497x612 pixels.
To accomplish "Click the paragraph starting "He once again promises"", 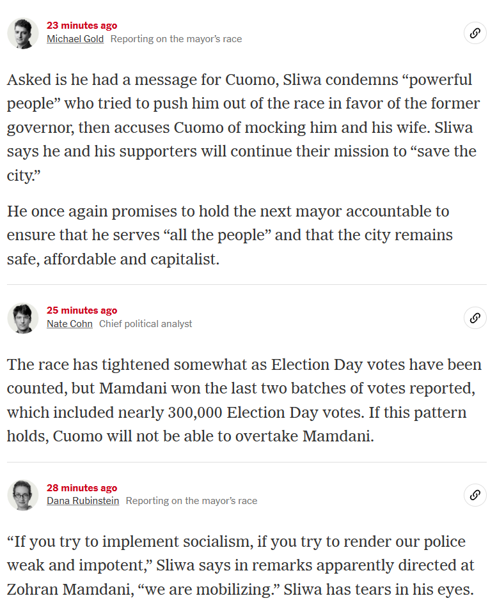I will point(230,235).
